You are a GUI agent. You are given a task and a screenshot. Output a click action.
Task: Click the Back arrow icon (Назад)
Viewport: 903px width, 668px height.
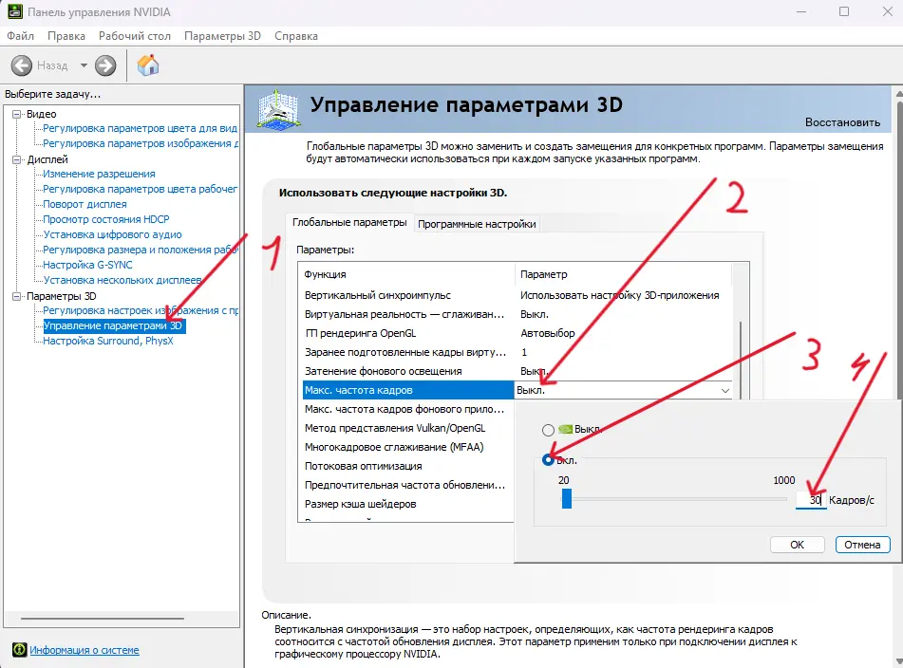pos(22,65)
